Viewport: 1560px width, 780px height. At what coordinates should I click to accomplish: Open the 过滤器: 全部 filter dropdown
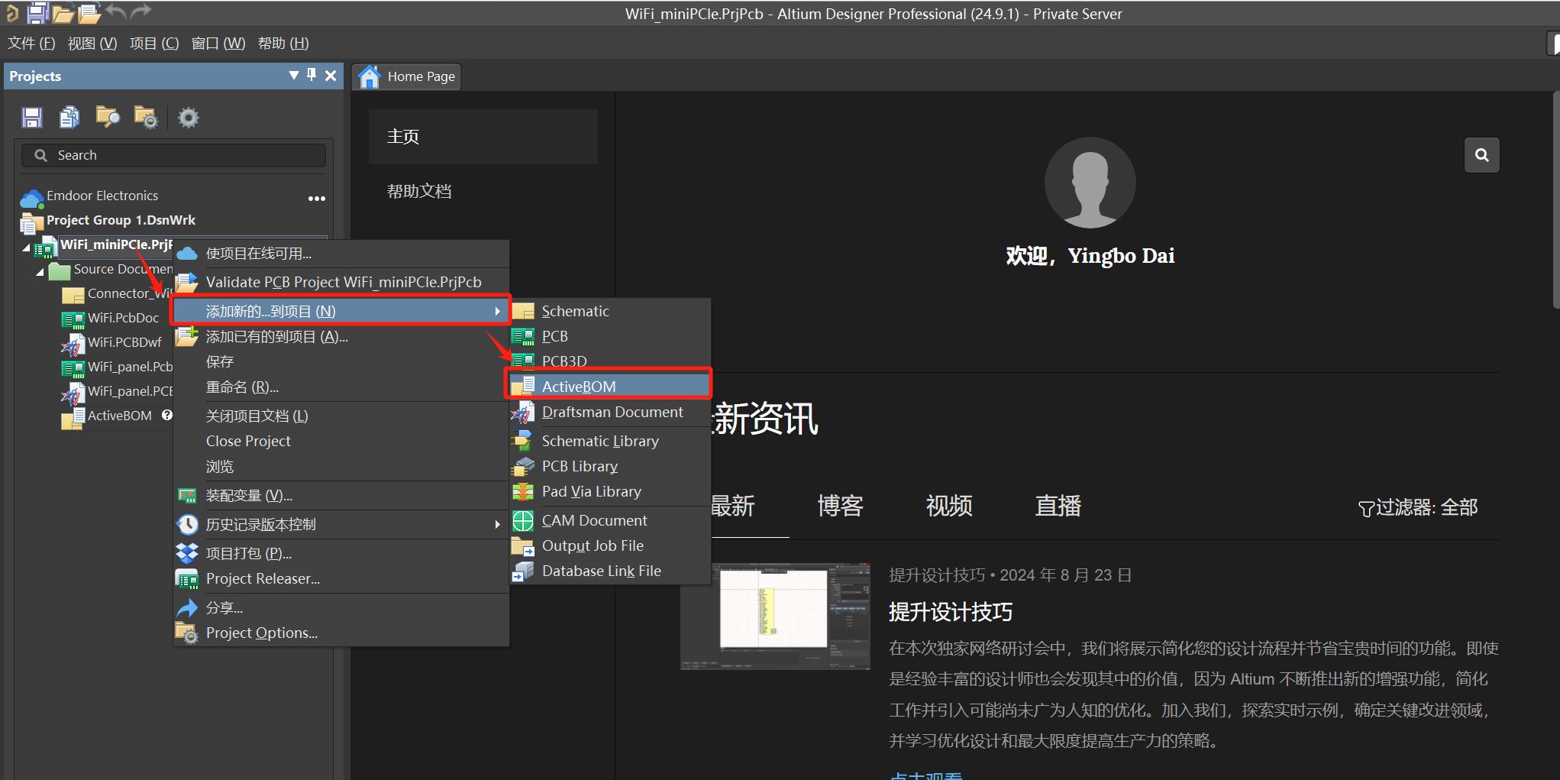pyautogui.click(x=1418, y=507)
